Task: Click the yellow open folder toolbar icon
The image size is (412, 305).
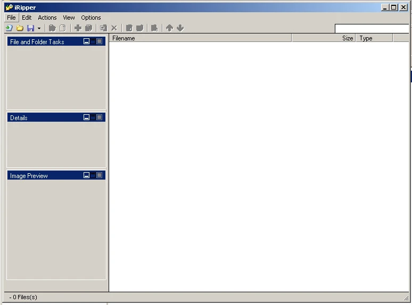Action: point(20,28)
